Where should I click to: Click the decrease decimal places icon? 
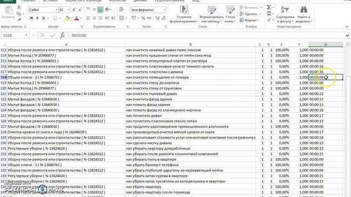pos(163,18)
